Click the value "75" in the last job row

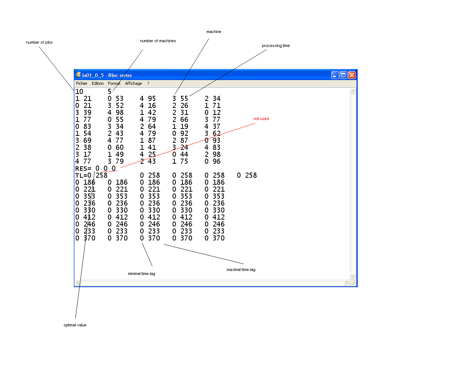click(x=184, y=162)
